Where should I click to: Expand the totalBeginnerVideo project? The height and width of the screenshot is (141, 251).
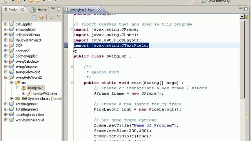(6, 115)
